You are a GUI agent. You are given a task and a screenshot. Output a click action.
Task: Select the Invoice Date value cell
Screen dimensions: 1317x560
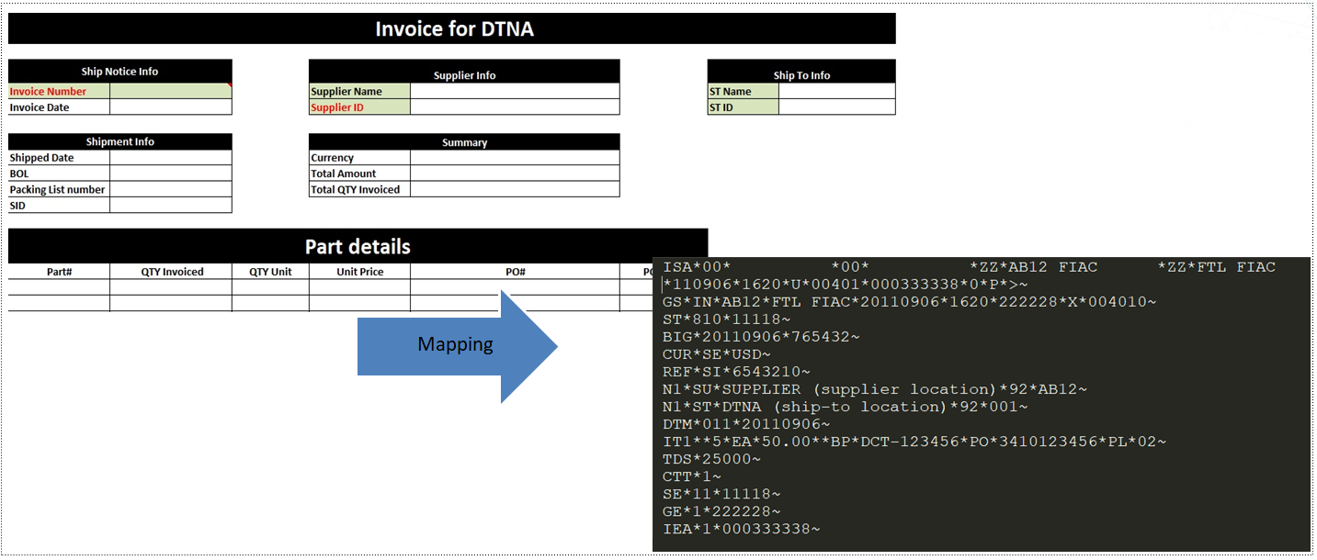(x=171, y=107)
